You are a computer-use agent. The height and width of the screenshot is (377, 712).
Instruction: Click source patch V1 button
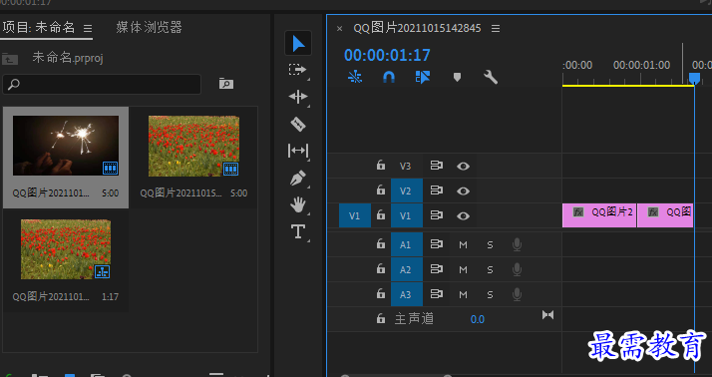pyautogui.click(x=355, y=215)
